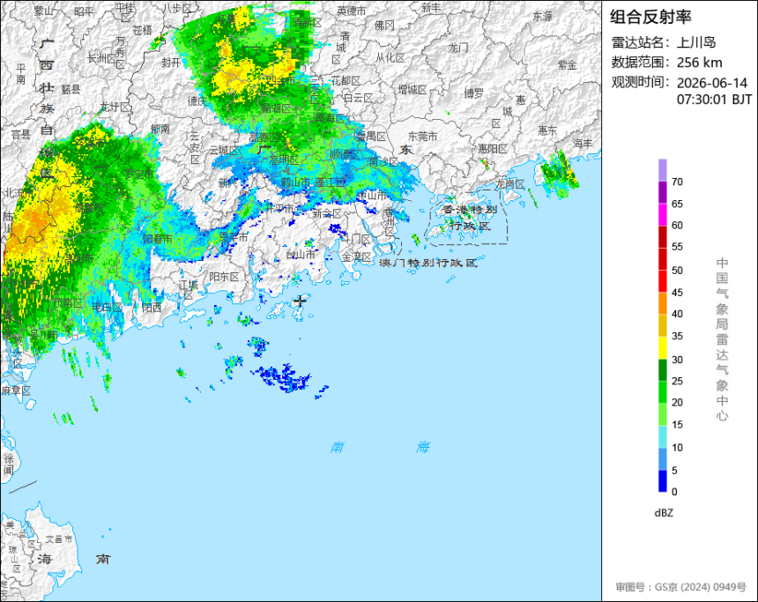Click the observation date 2026-06-14
The width and height of the screenshot is (758, 602).
712,83
